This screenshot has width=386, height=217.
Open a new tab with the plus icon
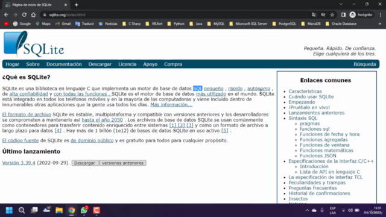(x=77, y=5)
